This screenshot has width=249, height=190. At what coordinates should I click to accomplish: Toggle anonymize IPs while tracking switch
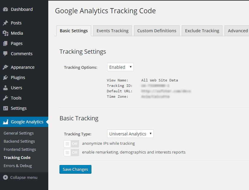pos(71,144)
